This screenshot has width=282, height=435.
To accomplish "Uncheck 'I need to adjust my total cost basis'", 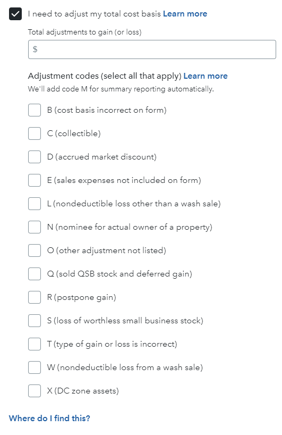I will coord(15,14).
